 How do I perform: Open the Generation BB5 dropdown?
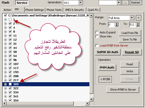coord(81,3)
